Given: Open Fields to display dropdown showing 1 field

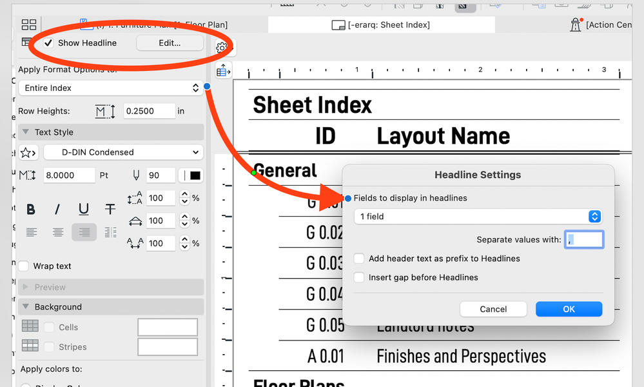Looking at the screenshot, I should pyautogui.click(x=478, y=217).
